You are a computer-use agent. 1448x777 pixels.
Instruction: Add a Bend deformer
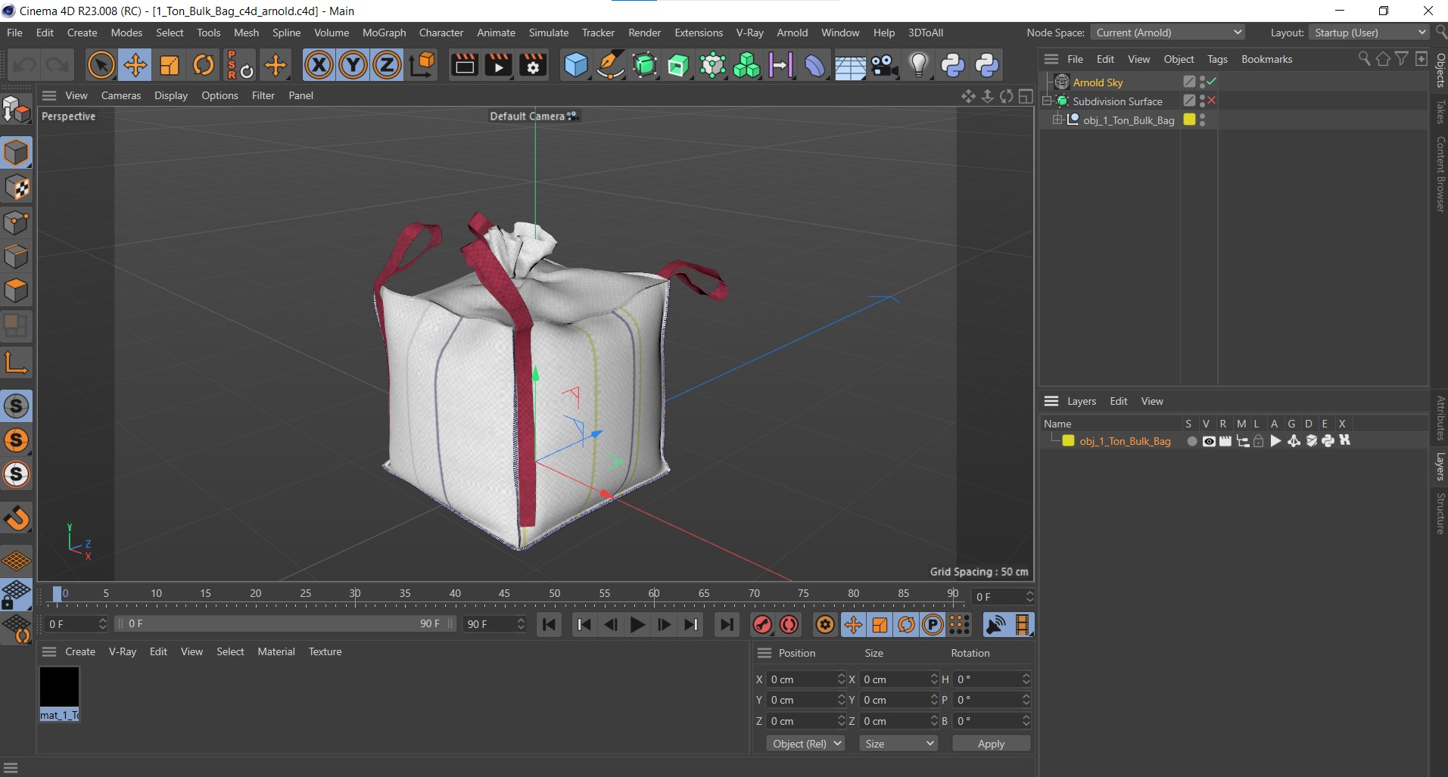(814, 65)
